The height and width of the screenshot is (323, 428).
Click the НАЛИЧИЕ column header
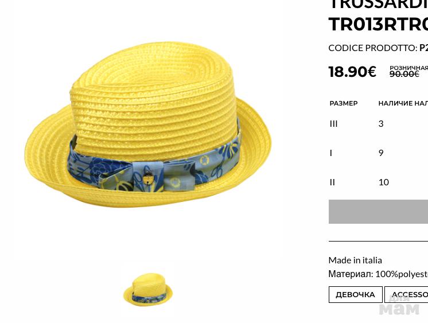[x=403, y=103]
